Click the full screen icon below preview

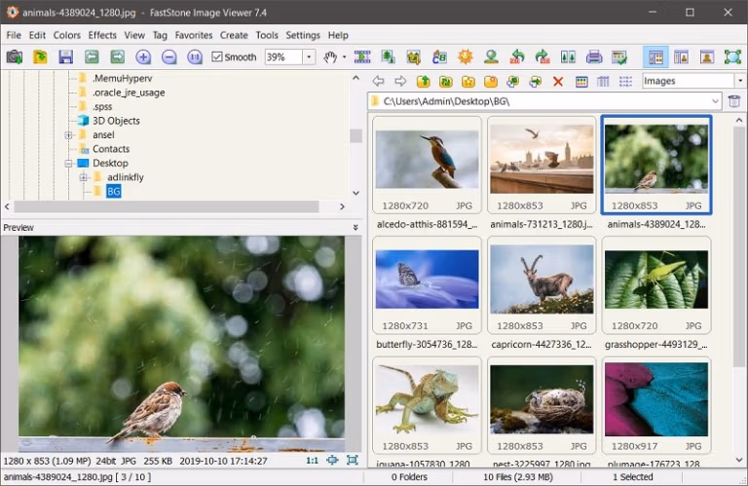tap(353, 461)
